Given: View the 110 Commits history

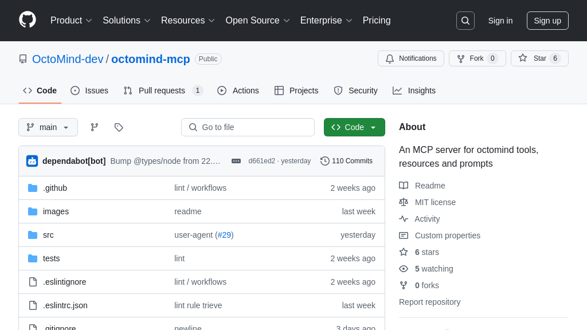Looking at the screenshot, I should (347, 161).
